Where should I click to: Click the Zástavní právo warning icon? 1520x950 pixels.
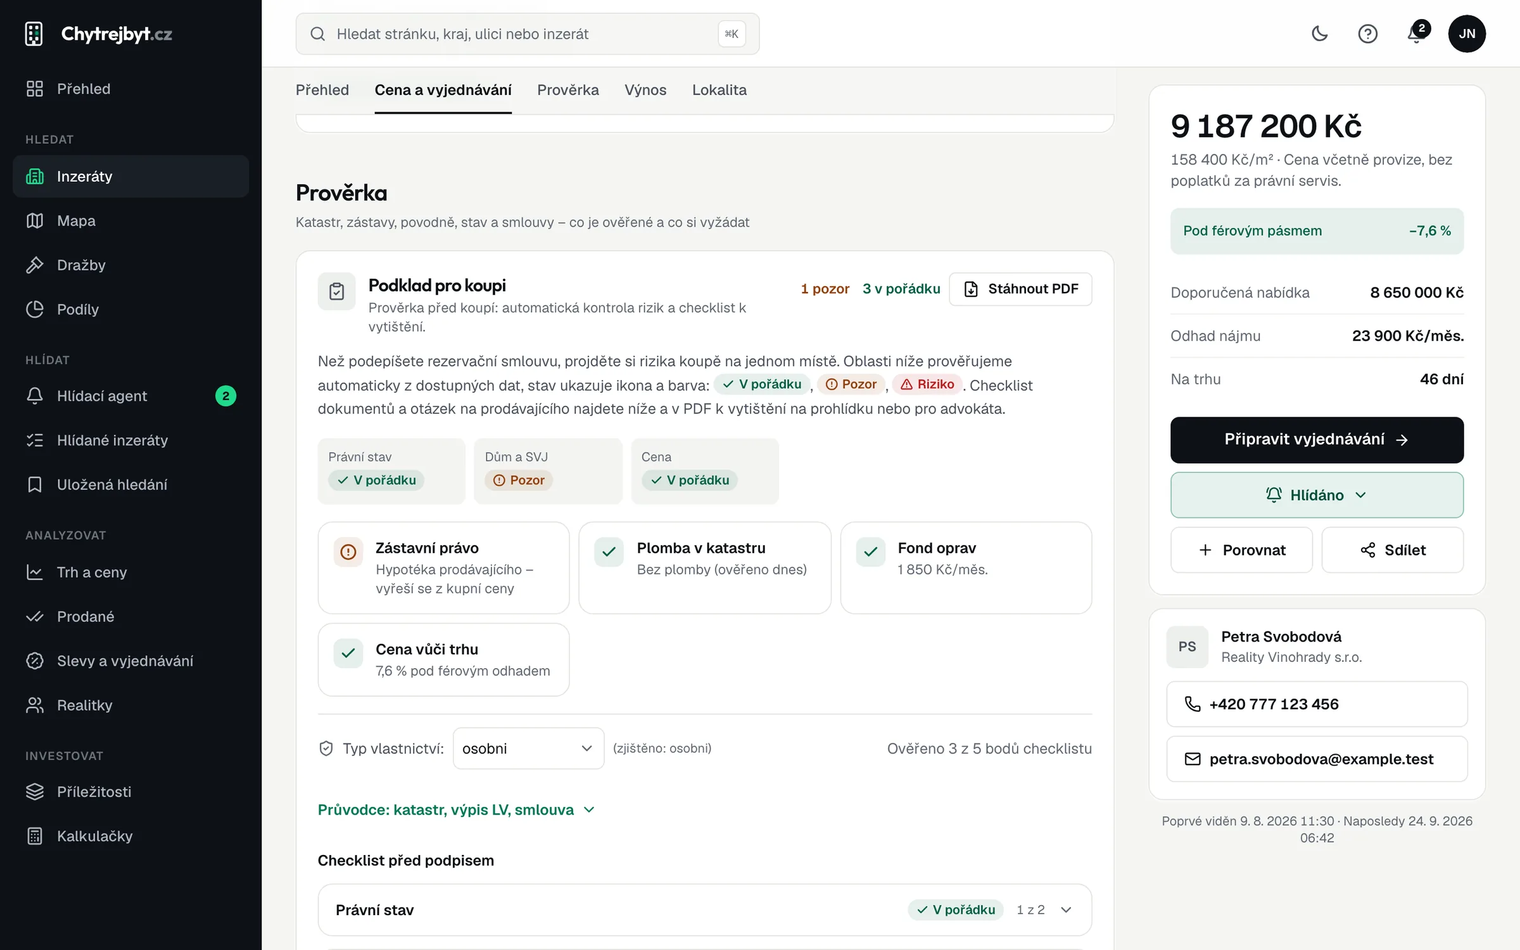[x=348, y=552]
